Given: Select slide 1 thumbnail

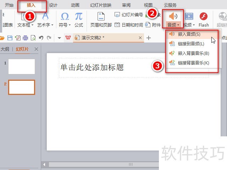Looking at the screenshot, I should (x=22, y=67).
